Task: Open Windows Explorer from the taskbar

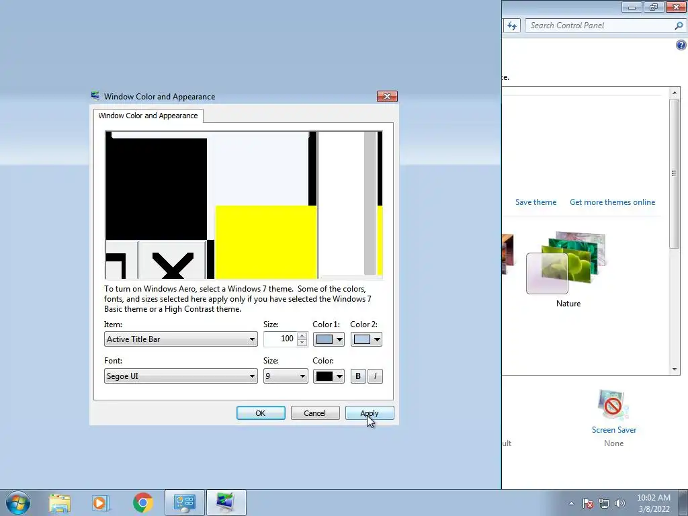Action: click(x=60, y=503)
